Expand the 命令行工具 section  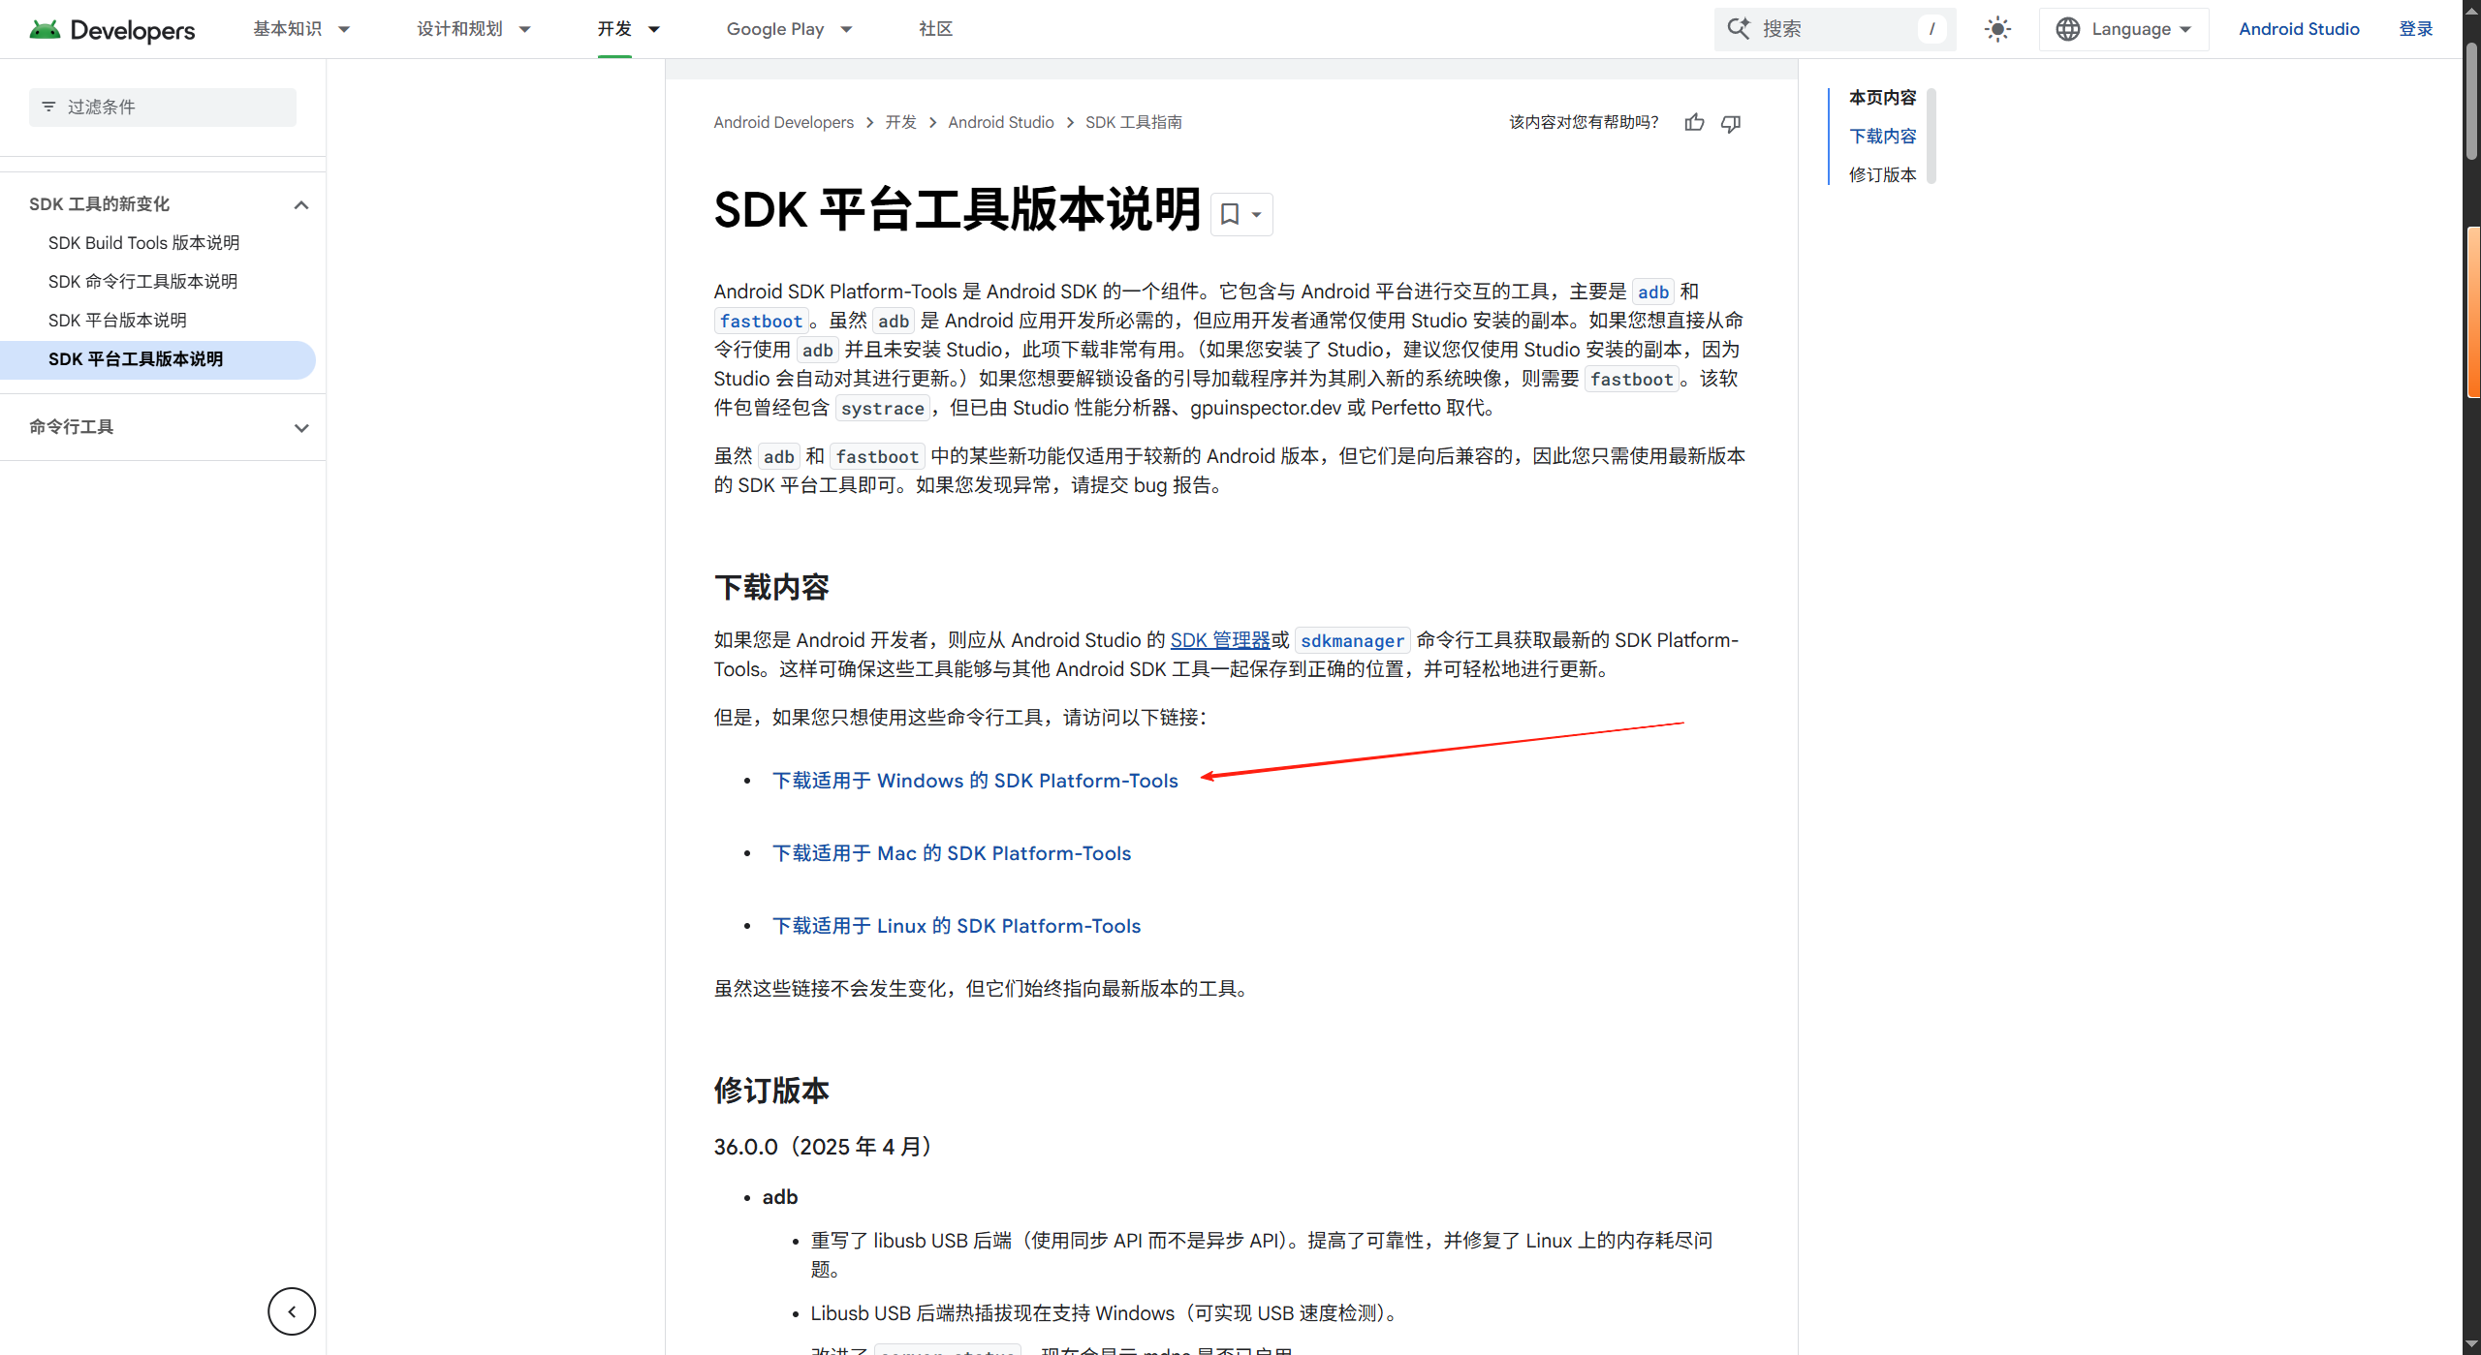point(301,428)
